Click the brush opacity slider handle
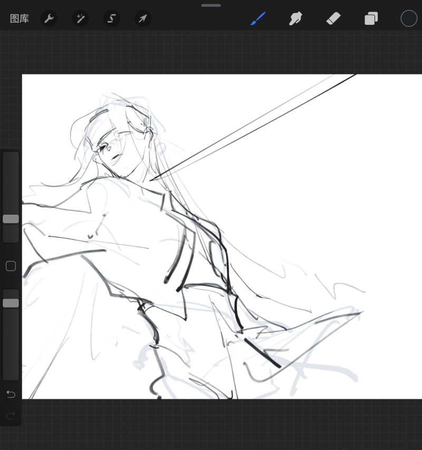Viewport: 422px width, 450px height. coord(11,303)
